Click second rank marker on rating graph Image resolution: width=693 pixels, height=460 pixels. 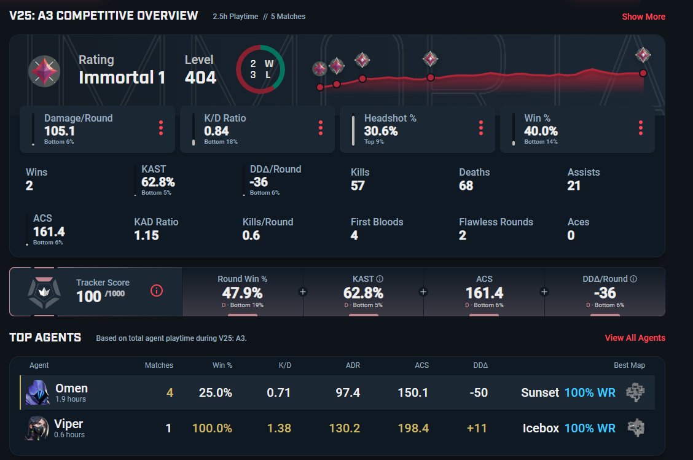[337, 66]
